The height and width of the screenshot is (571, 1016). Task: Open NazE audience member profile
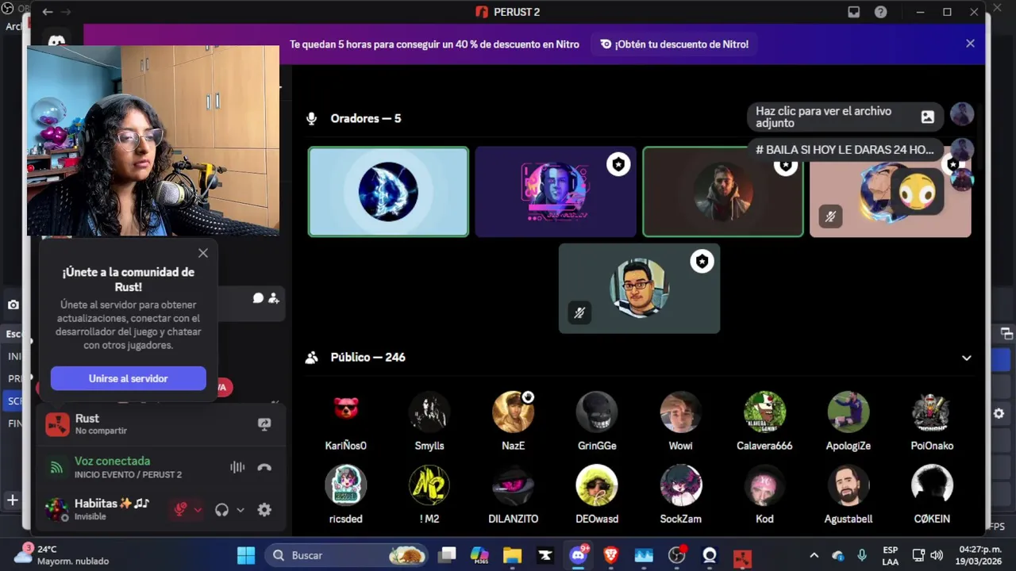click(513, 422)
